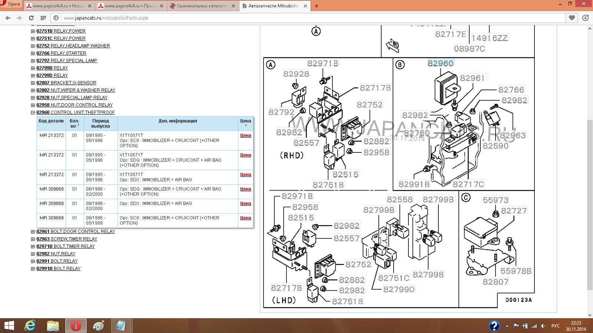This screenshot has width=593, height=333.
Task: Open the 82766 RELAY,STARTER link
Action: tap(61, 53)
